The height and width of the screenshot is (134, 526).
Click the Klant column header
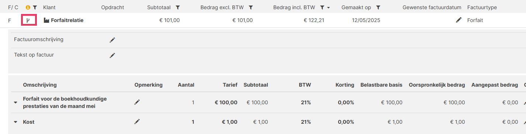point(49,7)
